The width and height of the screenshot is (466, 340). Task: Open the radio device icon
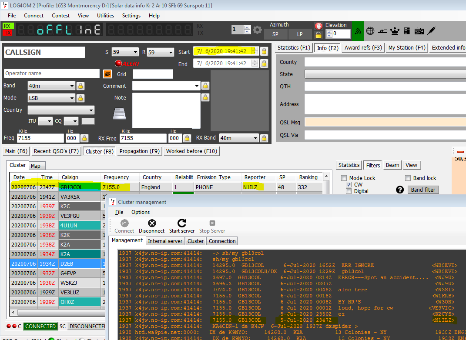pos(419,30)
